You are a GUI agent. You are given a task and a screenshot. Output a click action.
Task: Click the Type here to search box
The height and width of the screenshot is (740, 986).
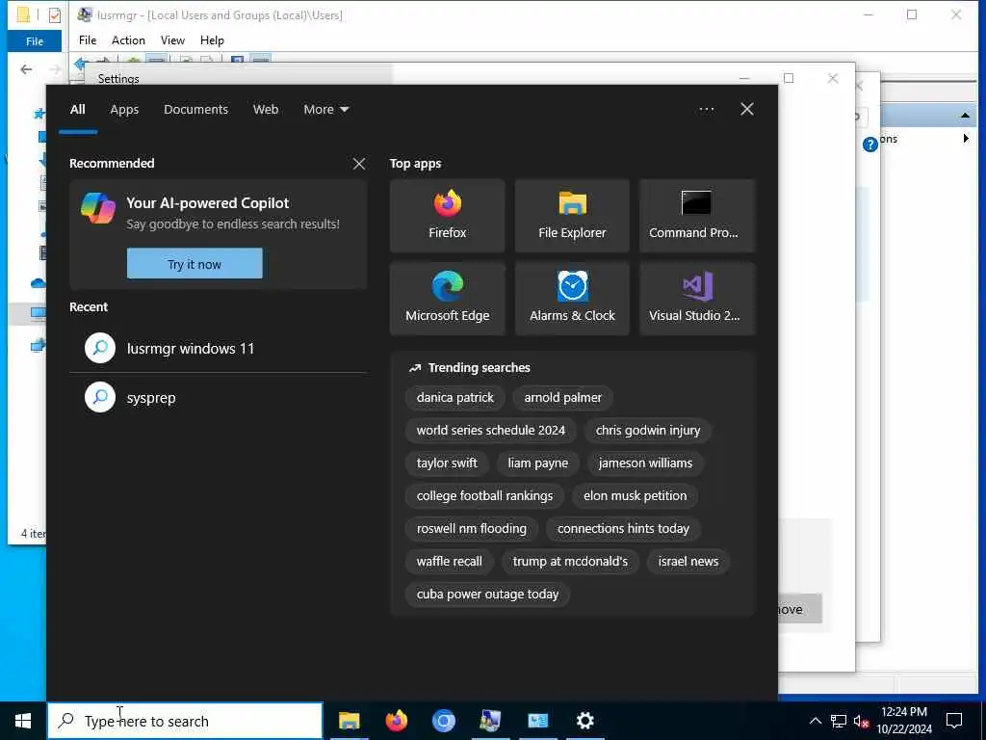coord(185,721)
